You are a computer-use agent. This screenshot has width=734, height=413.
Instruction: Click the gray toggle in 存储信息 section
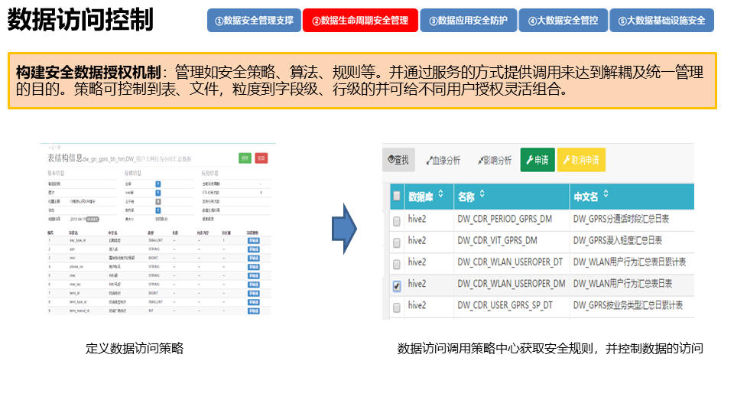click(158, 202)
